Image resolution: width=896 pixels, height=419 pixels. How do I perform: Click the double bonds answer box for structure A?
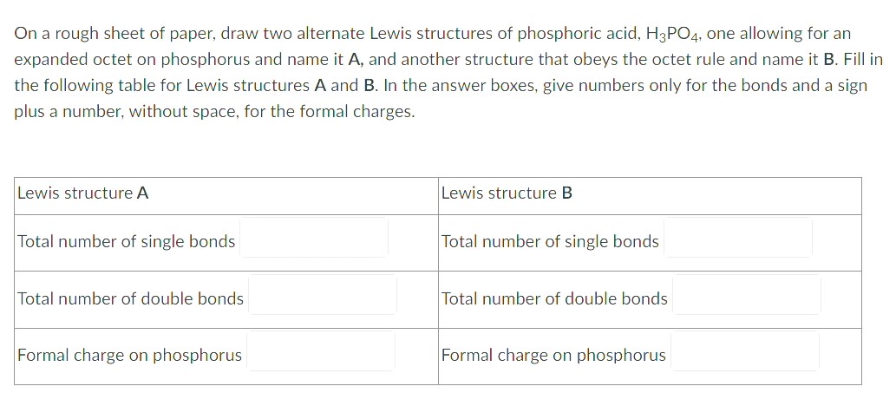[323, 294]
